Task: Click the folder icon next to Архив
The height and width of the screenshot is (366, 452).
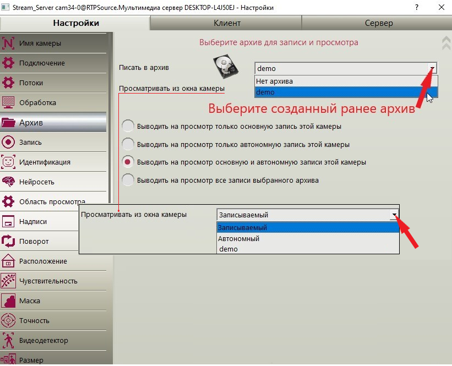Action: pos(8,123)
